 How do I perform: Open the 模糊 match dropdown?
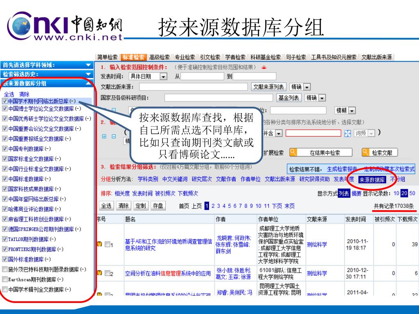pyautogui.click(x=352, y=110)
